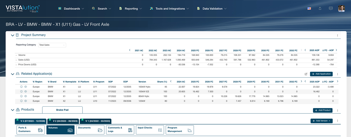Click the Add Application button
This screenshot has width=351, height=137.
point(321,74)
